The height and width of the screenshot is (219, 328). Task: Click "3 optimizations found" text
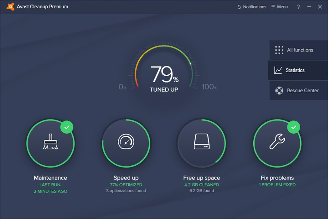(126, 191)
